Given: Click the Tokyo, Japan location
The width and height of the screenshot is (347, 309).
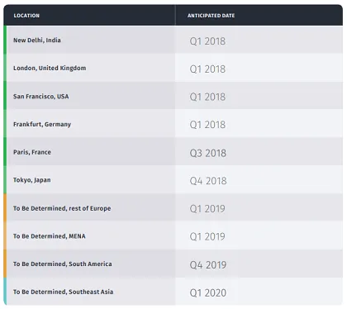Looking at the screenshot, I should point(32,180).
